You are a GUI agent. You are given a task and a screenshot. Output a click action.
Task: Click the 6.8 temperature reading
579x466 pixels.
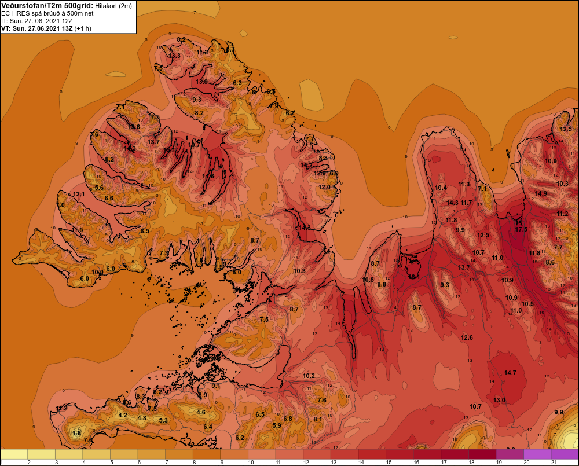(x=288, y=419)
